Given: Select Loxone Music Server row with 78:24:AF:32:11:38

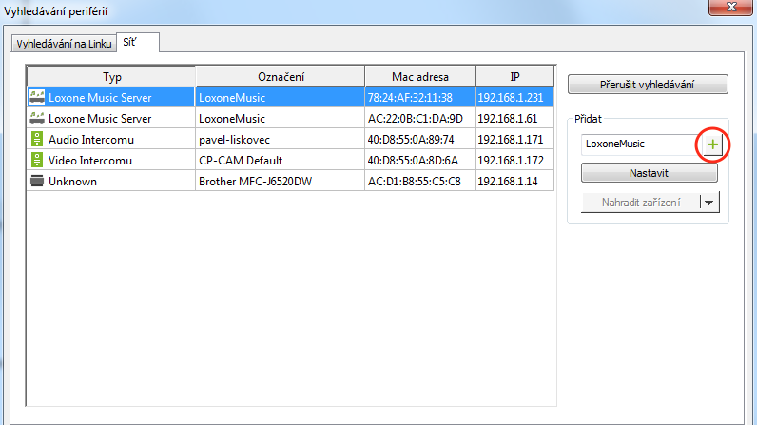Looking at the screenshot, I should click(290, 97).
